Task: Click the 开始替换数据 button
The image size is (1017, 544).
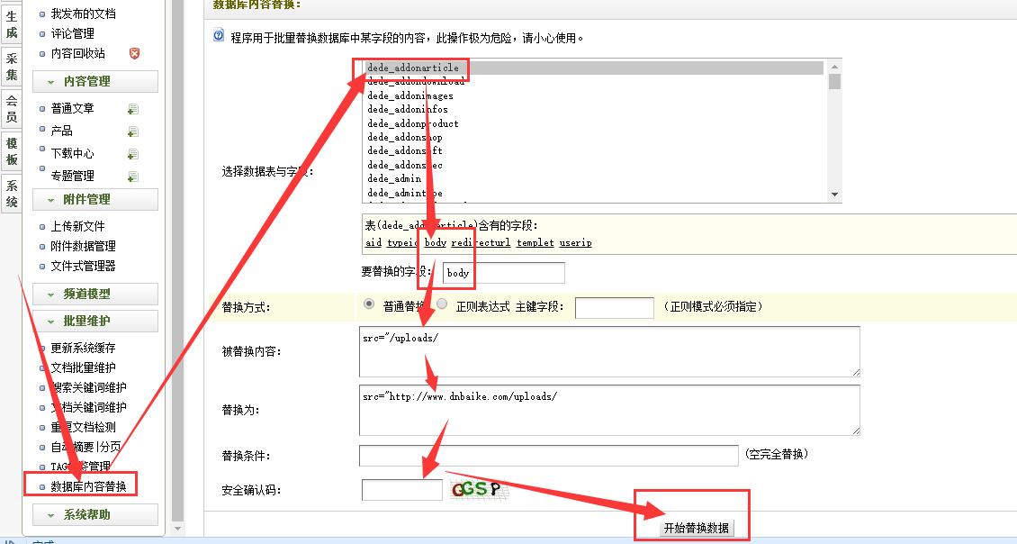Action: pos(696,528)
